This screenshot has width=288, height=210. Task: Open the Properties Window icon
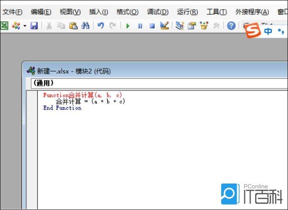pos(192,26)
